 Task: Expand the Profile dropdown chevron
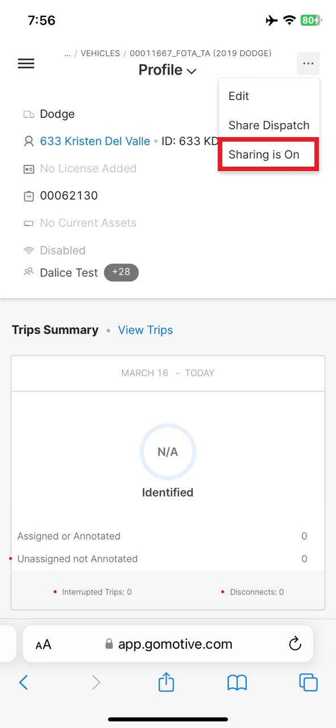[x=192, y=71]
